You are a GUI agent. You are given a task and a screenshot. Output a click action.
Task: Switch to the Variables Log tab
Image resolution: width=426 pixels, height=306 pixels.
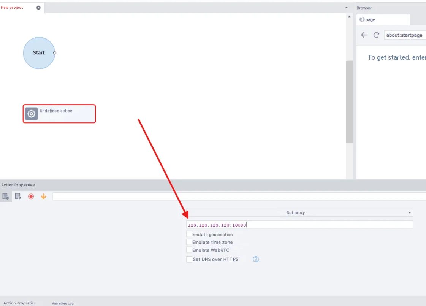pyautogui.click(x=63, y=303)
